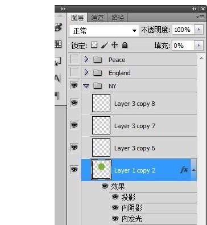The width and height of the screenshot is (207, 225).
Task: Click the 效果 effects label
Action: pyautogui.click(x=118, y=186)
